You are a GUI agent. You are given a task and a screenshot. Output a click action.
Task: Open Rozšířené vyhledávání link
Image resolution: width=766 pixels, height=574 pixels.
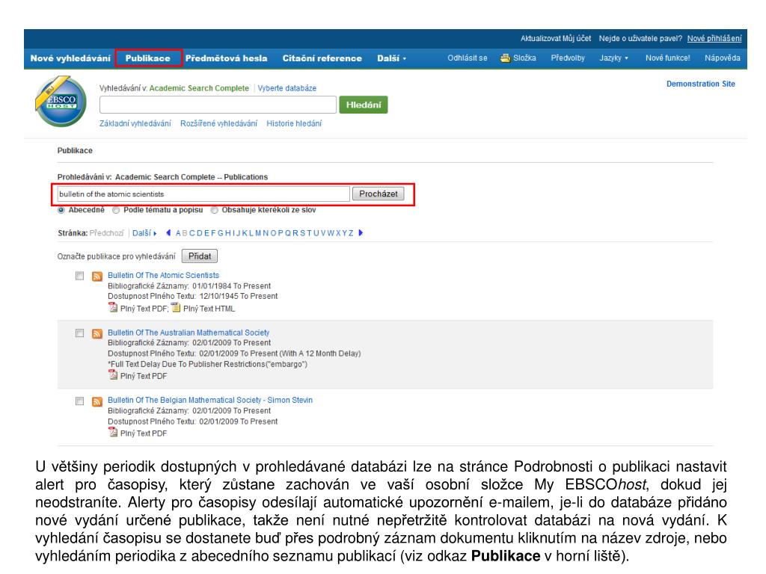point(219,123)
